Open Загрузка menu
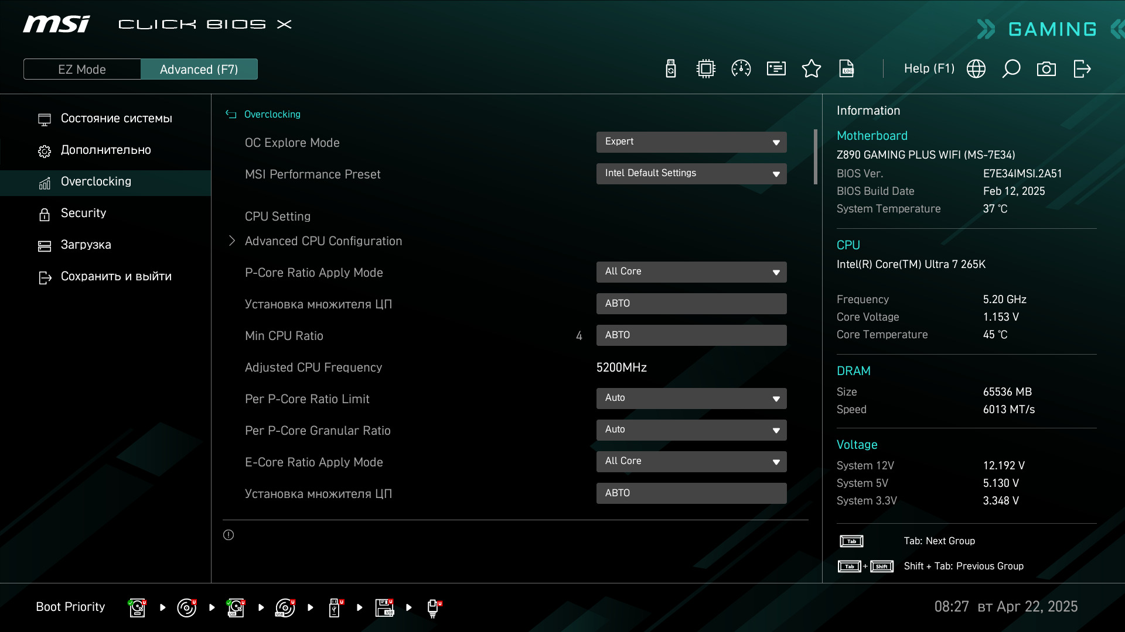The width and height of the screenshot is (1125, 632). tap(105, 245)
